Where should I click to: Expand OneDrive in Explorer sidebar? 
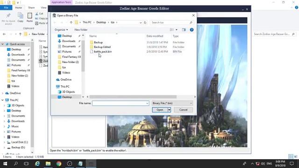click(x=2, y=93)
